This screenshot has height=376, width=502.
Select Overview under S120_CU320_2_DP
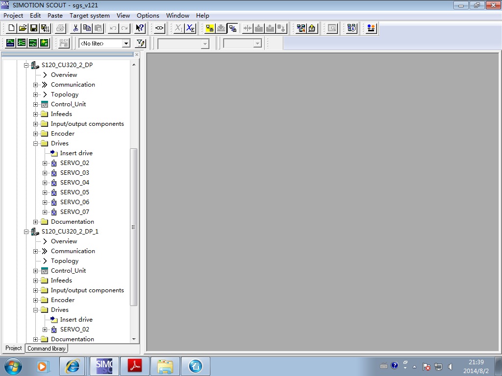pyautogui.click(x=64, y=75)
